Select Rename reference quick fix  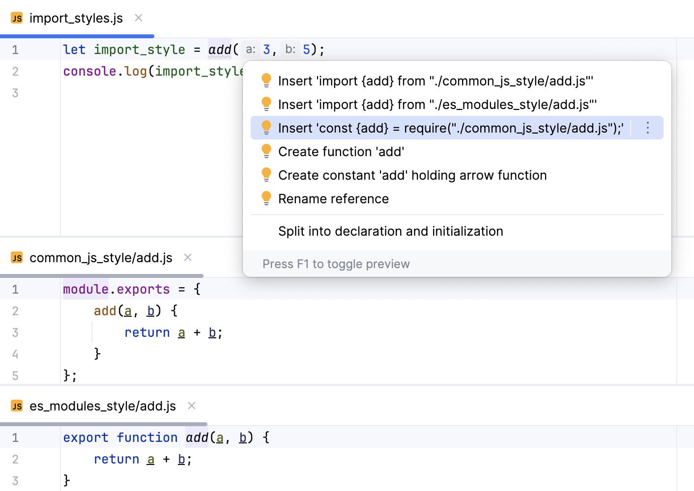coord(457,198)
